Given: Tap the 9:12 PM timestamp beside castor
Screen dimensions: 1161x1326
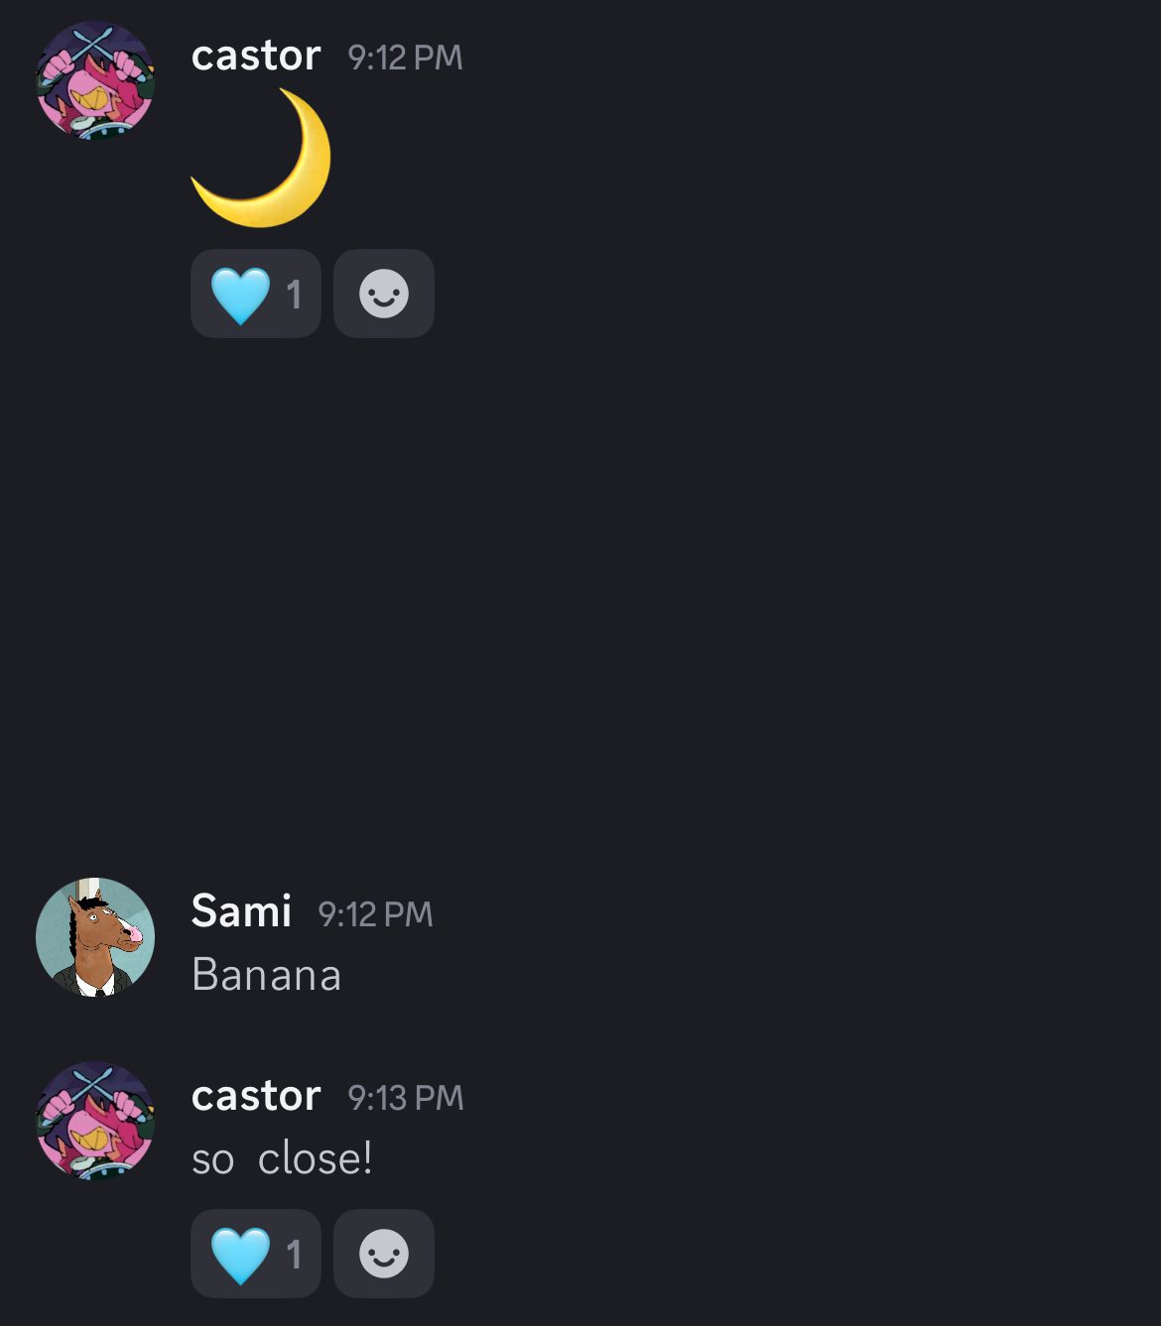Looking at the screenshot, I should point(405,58).
